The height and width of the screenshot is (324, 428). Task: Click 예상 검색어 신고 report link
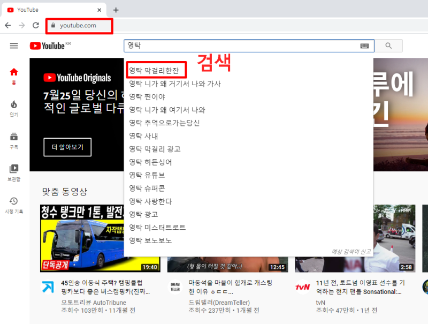[x=351, y=251]
